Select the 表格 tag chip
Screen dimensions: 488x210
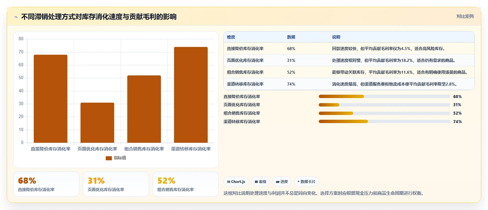click(x=260, y=182)
